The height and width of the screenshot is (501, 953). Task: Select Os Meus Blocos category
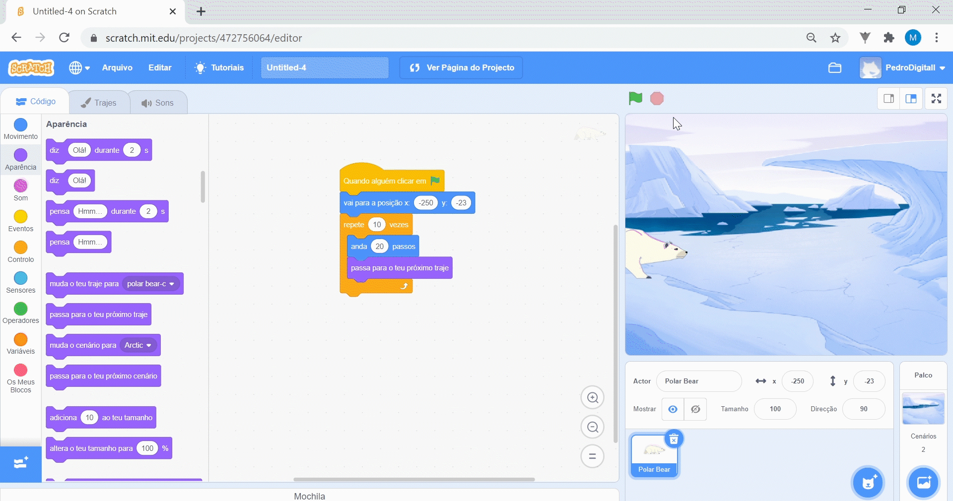click(x=21, y=378)
